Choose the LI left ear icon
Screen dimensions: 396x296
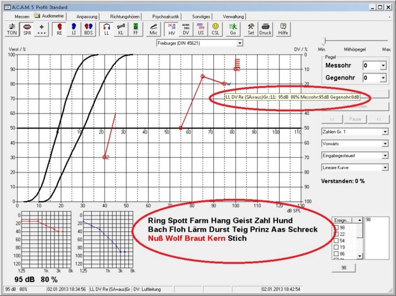click(74, 29)
